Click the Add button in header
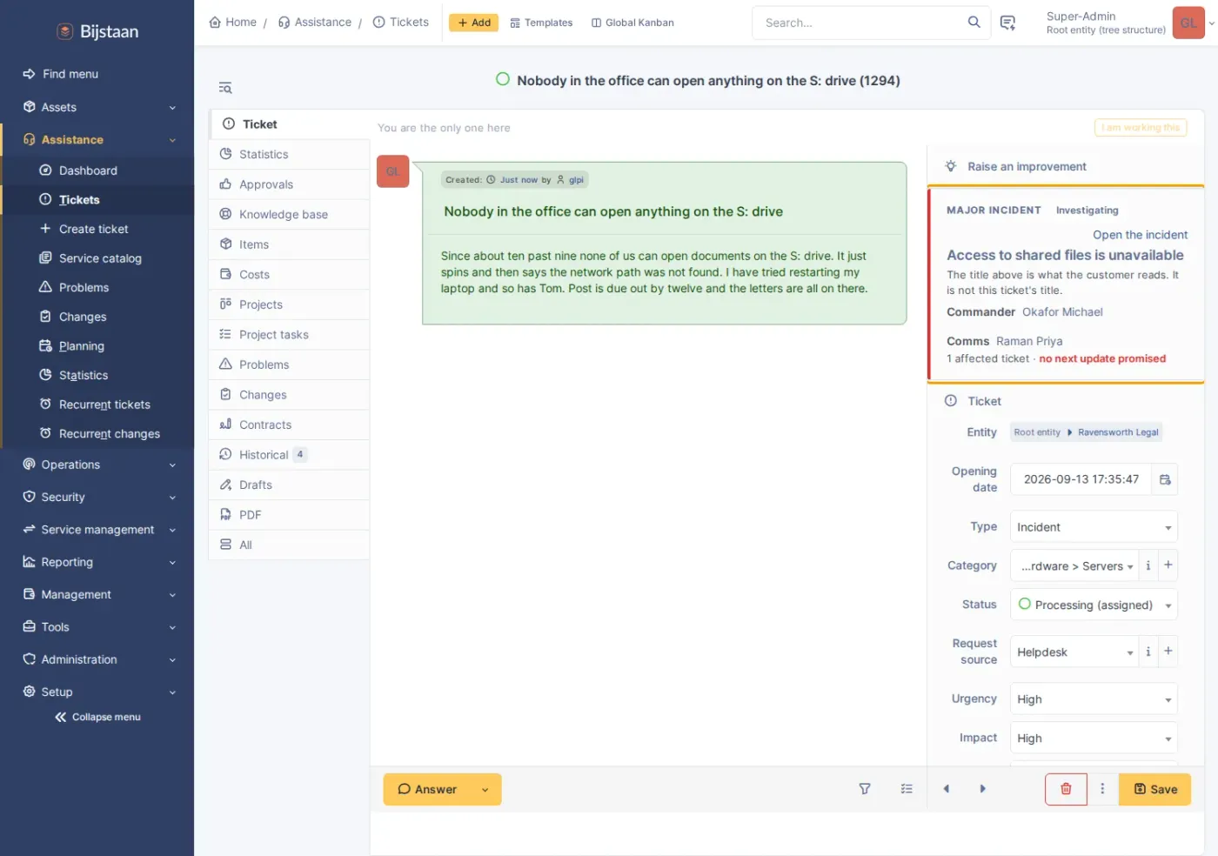Image resolution: width=1218 pixels, height=856 pixels. [x=473, y=23]
